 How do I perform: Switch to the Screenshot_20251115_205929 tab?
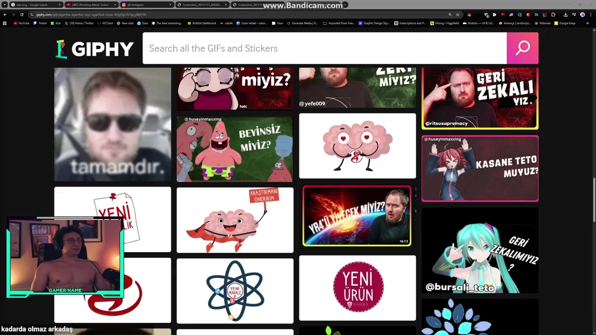[202, 5]
